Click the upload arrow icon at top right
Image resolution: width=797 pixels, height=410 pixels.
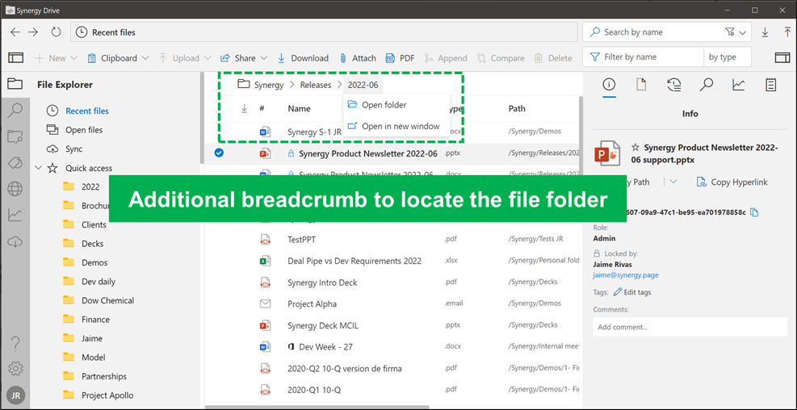(787, 32)
